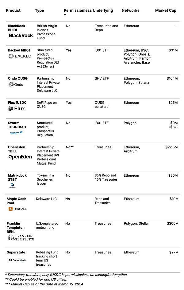Select the OpenEden logo
Image resolution: width=184 pixels, height=290 pixels.
click(20, 157)
